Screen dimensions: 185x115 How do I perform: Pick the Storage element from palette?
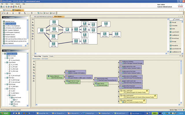(x=173, y=41)
